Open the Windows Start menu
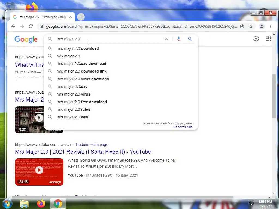Screen dimensions: 279x209 [7, 204]
